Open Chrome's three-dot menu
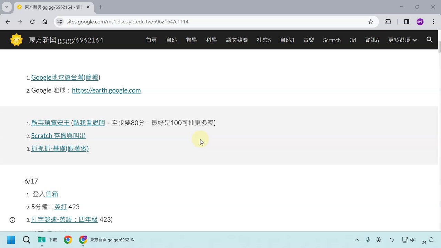The height and width of the screenshot is (248, 441). [433, 22]
